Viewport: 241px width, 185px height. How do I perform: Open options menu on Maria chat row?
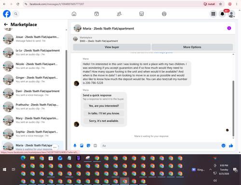pos(55,147)
